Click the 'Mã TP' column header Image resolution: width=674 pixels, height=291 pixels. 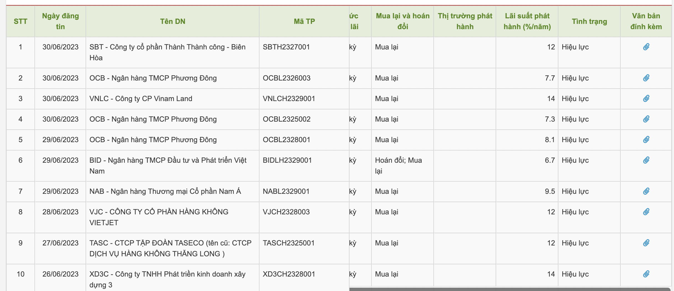point(304,21)
